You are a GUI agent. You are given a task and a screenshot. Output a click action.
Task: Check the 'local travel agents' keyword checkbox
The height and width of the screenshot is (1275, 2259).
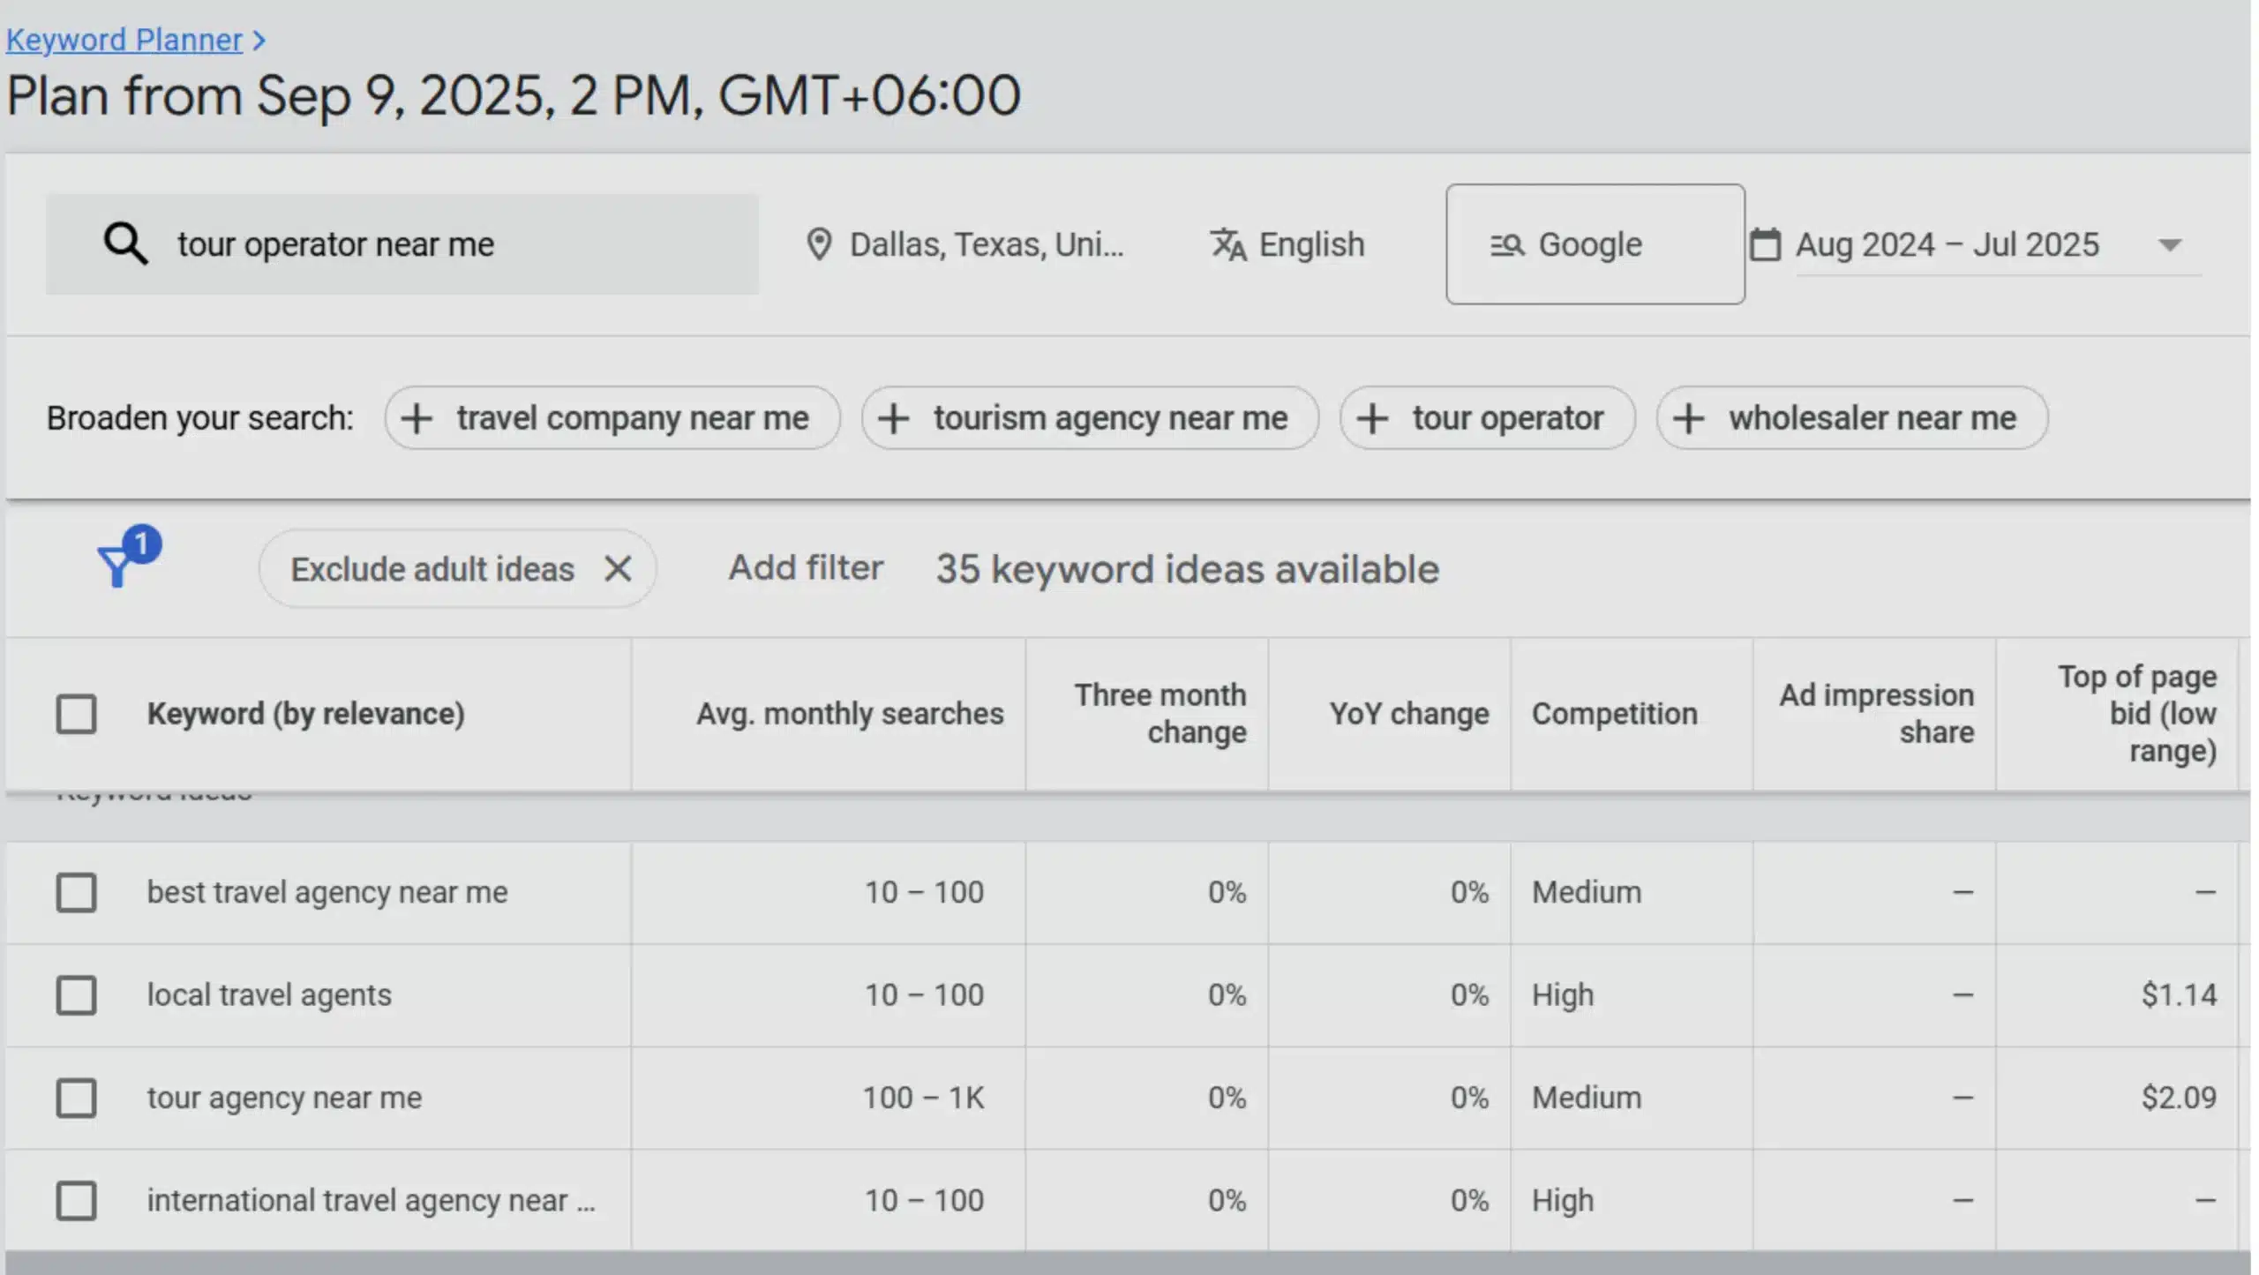(77, 994)
